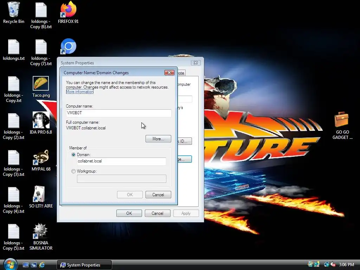
Task: Close the System Properties window
Action: coord(195,63)
